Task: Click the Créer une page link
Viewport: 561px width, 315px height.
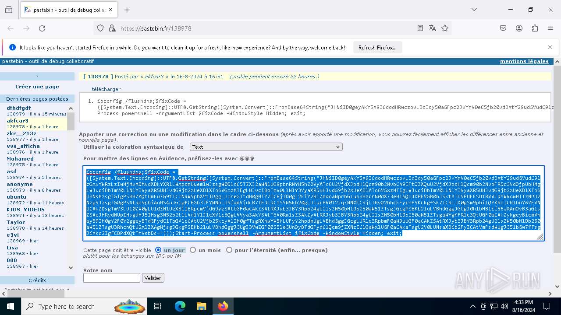Action: tap(37, 87)
